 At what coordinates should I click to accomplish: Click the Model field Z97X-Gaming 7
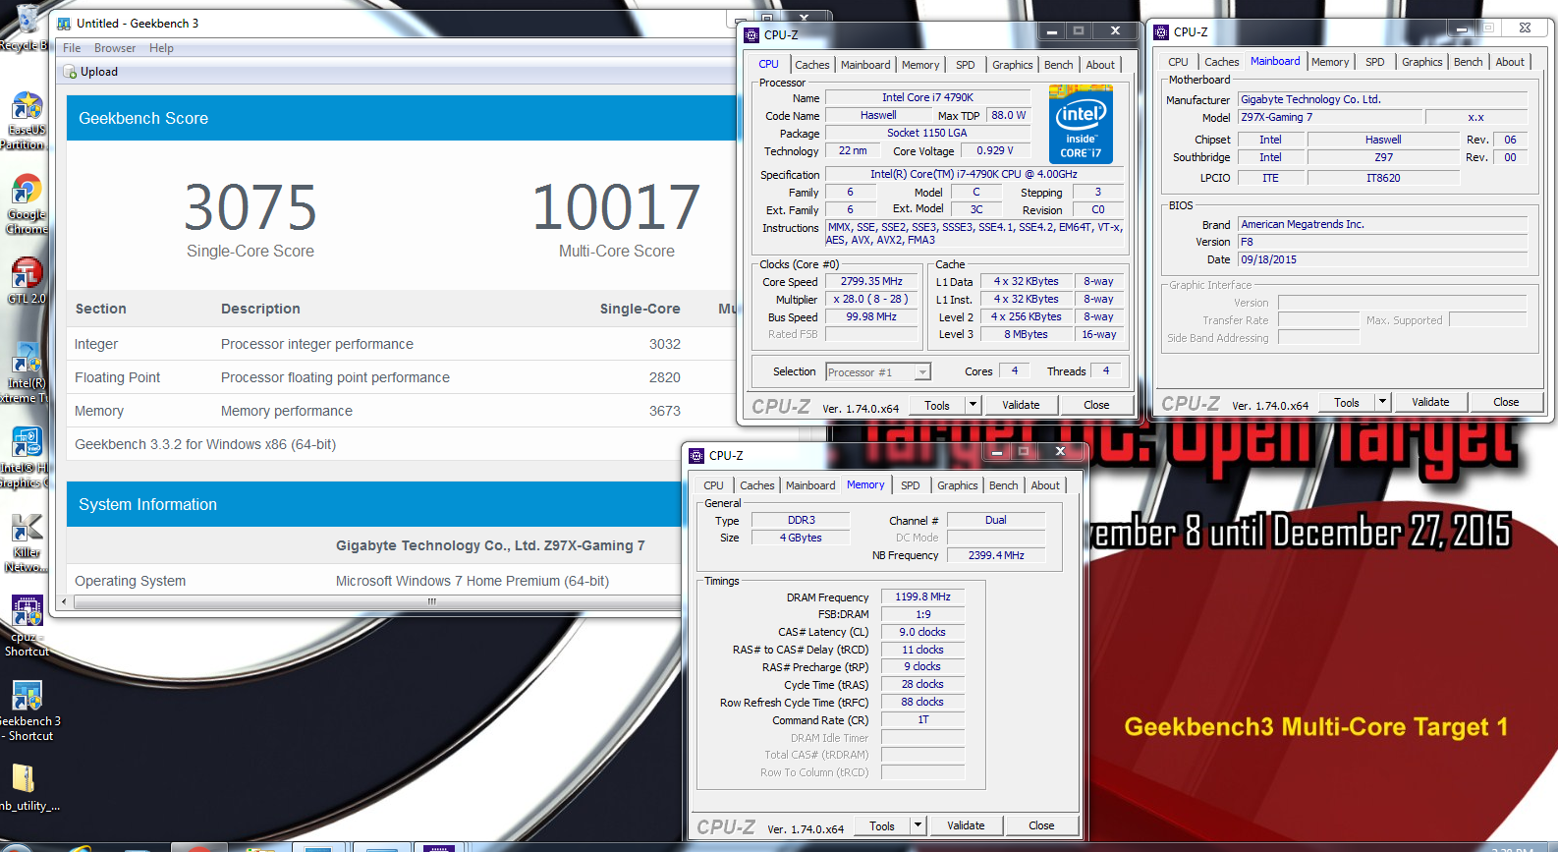[x=1329, y=117]
